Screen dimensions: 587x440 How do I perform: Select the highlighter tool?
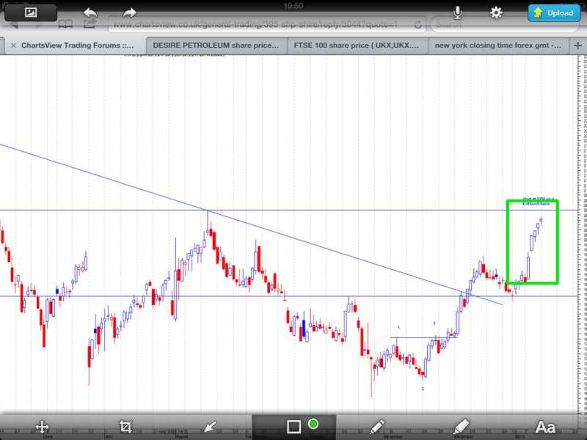coord(461,426)
